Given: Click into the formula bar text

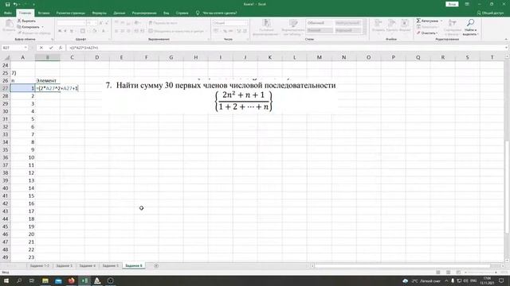Looking at the screenshot, I should coord(284,48).
